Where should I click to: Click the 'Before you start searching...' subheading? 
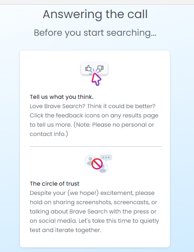[95, 33]
